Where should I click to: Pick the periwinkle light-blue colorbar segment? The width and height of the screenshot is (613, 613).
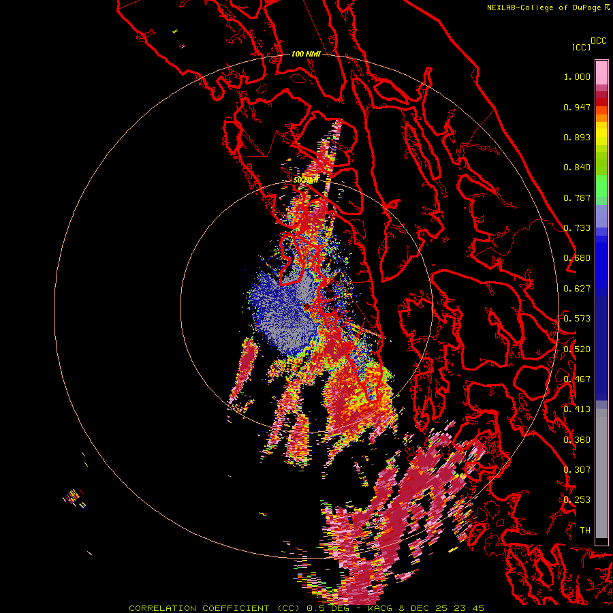[601, 216]
